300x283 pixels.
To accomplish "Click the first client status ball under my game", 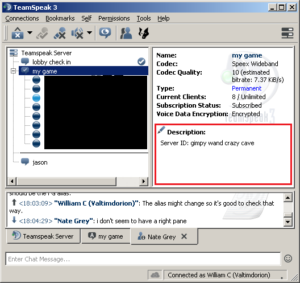I will tap(36, 80).
